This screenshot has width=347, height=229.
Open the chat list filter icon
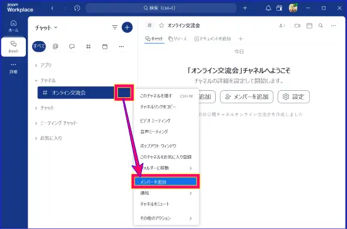(115, 27)
